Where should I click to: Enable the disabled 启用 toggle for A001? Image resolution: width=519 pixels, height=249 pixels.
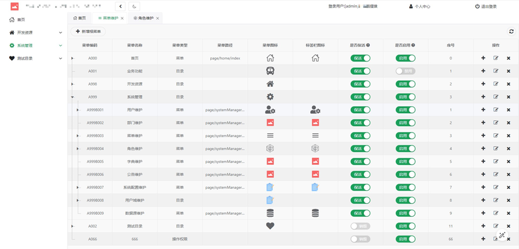click(x=405, y=71)
